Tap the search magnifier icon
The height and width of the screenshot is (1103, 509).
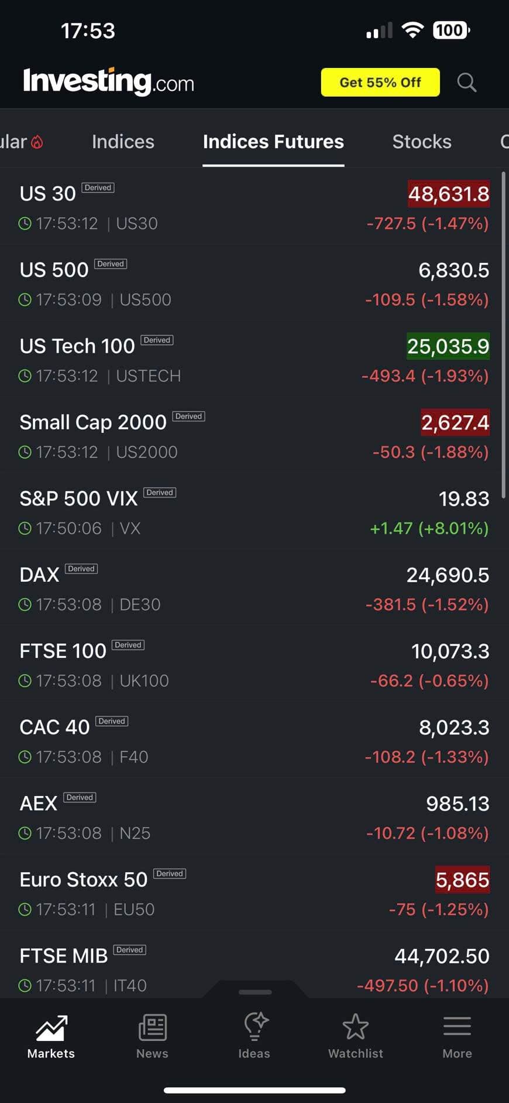[466, 83]
